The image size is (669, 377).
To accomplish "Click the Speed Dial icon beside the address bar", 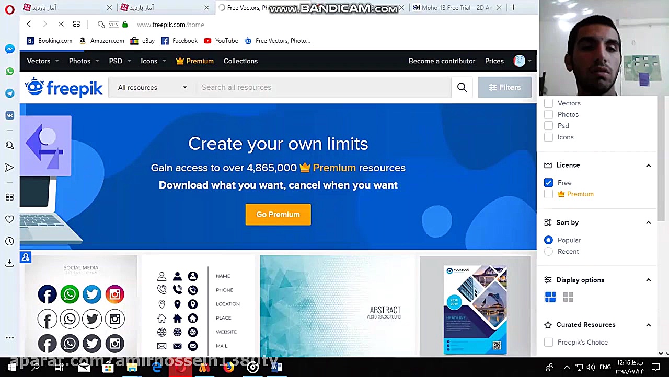I will (76, 24).
